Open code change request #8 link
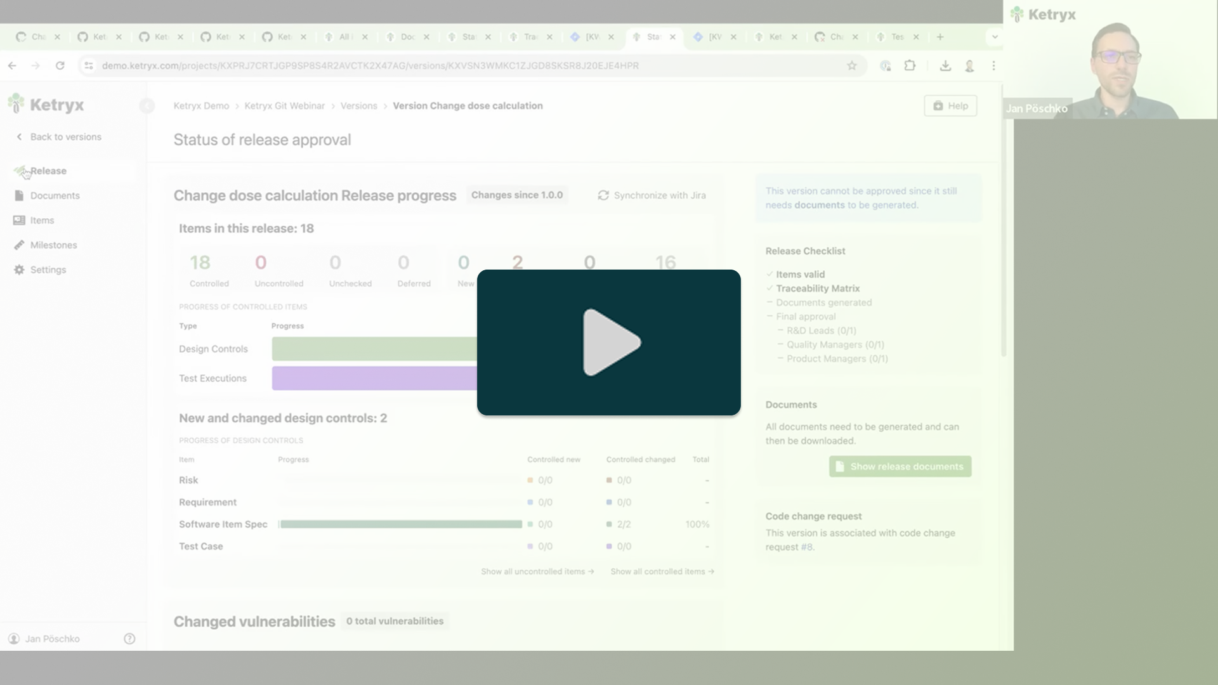This screenshot has height=685, width=1218. [x=806, y=547]
